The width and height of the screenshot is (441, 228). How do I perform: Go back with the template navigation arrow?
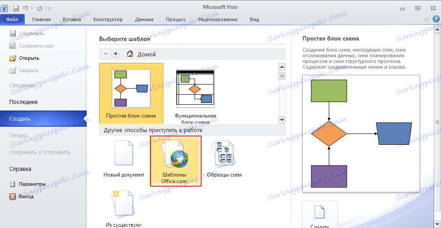(106, 54)
